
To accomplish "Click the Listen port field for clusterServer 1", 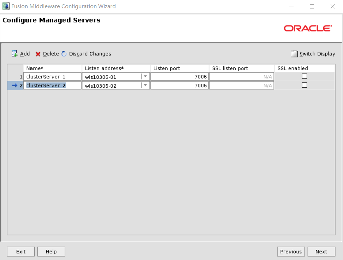I will [x=179, y=76].
